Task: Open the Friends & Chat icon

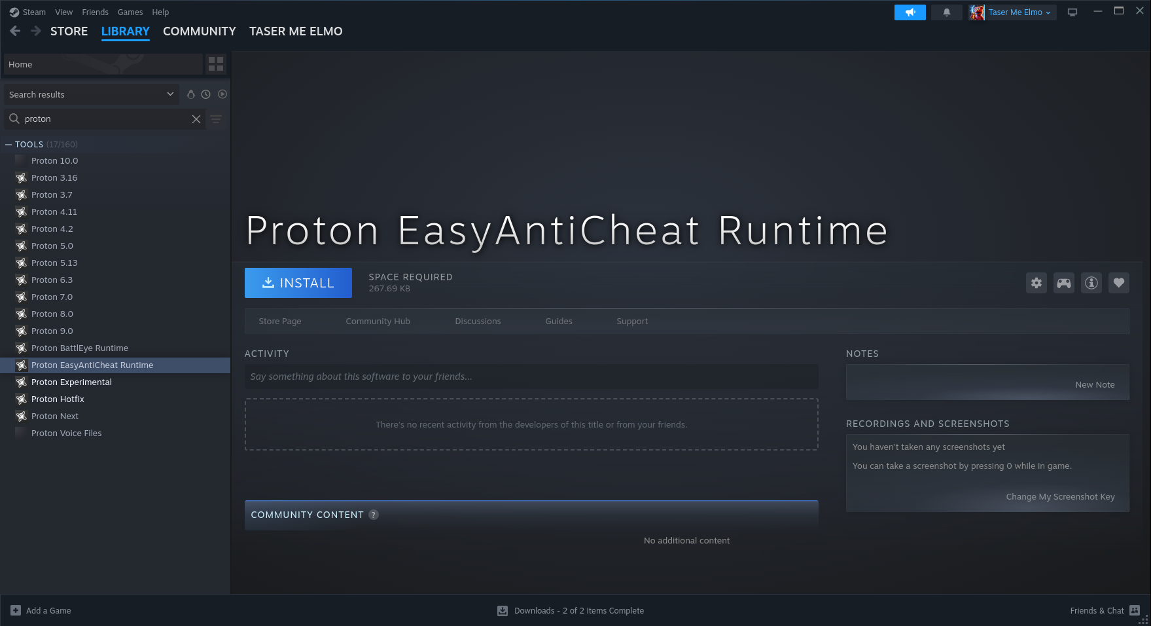Action: 1135,610
